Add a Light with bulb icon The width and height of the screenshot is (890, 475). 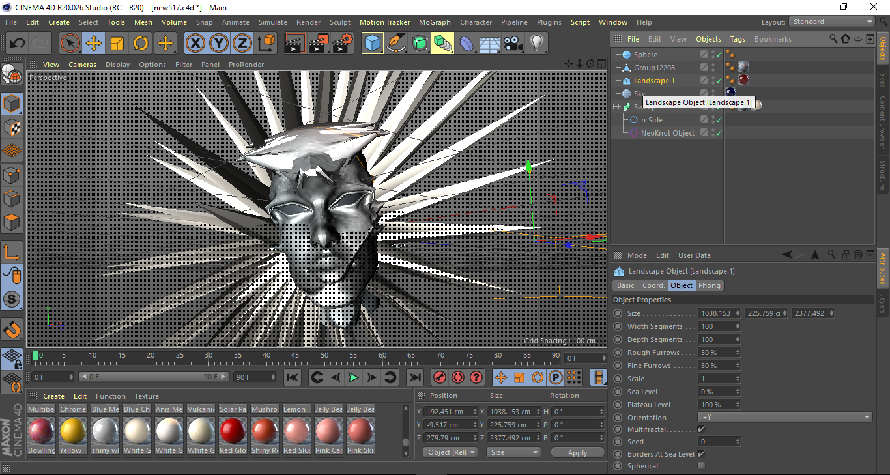coord(536,44)
